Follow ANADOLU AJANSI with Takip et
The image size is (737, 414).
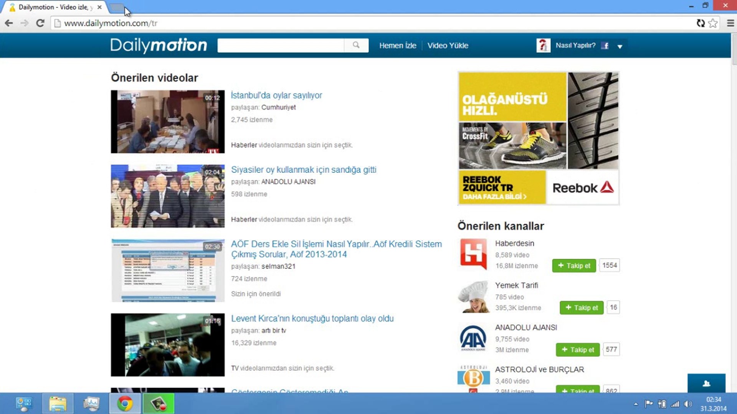click(578, 350)
